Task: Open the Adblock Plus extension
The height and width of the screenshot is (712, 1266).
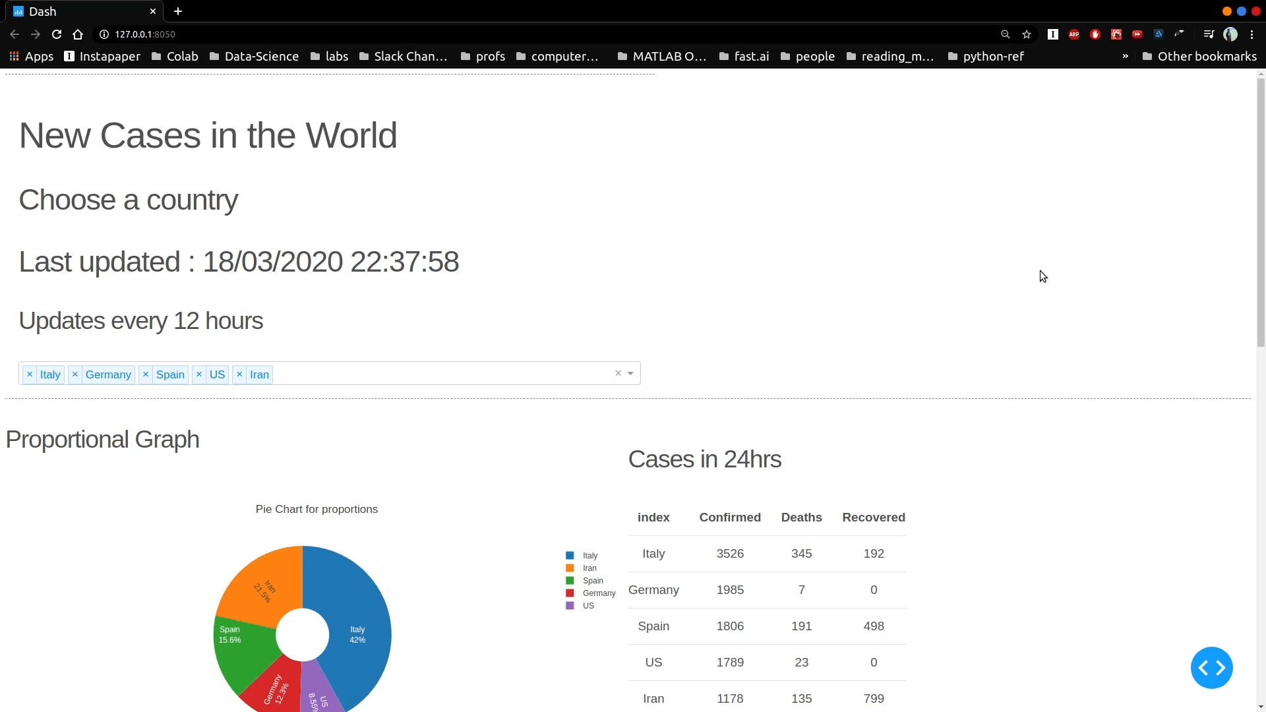Action: pyautogui.click(x=1073, y=34)
